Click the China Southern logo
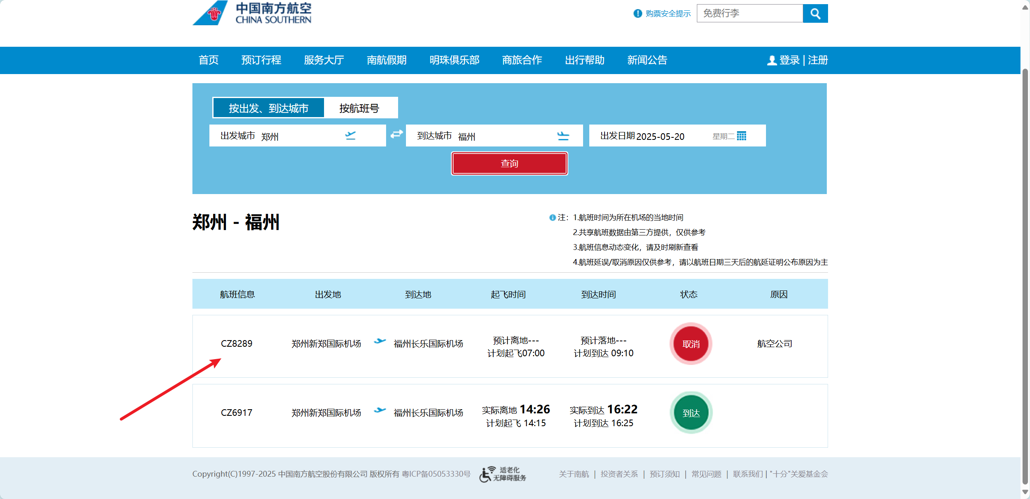Screen dimensions: 1030x499 (x=252, y=13)
